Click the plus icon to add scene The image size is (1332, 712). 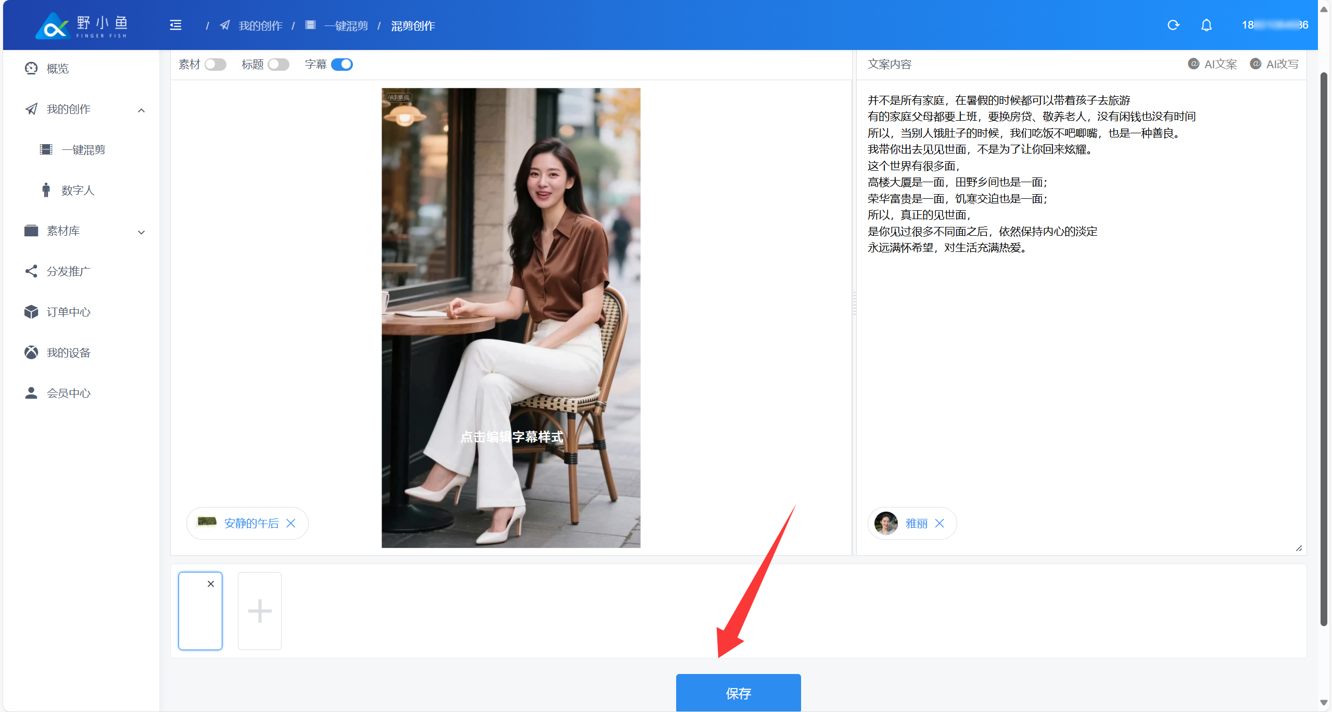[259, 611]
